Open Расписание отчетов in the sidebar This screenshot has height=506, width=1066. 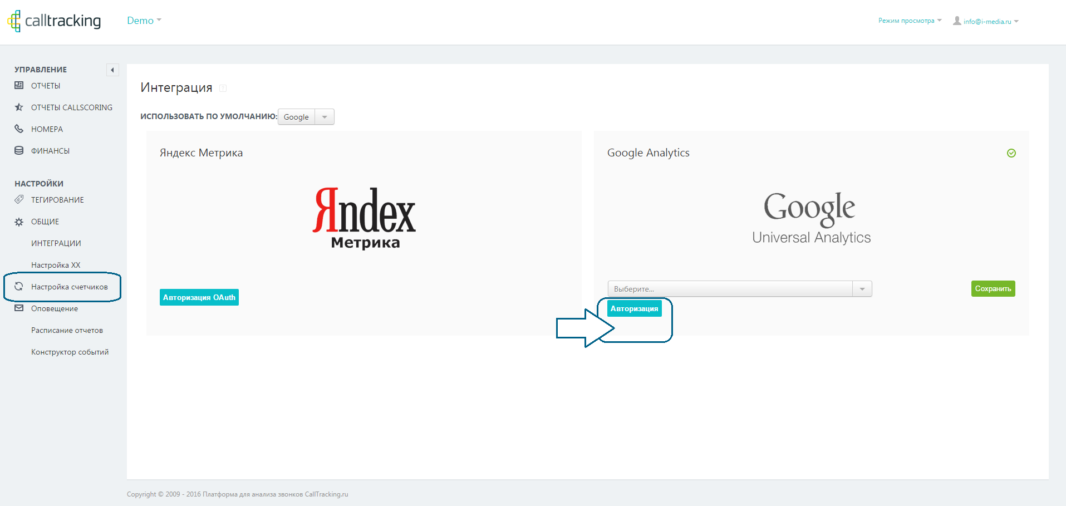(x=67, y=330)
